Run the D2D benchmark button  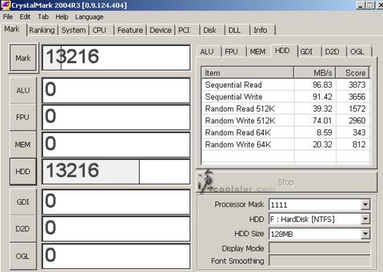[22, 229]
